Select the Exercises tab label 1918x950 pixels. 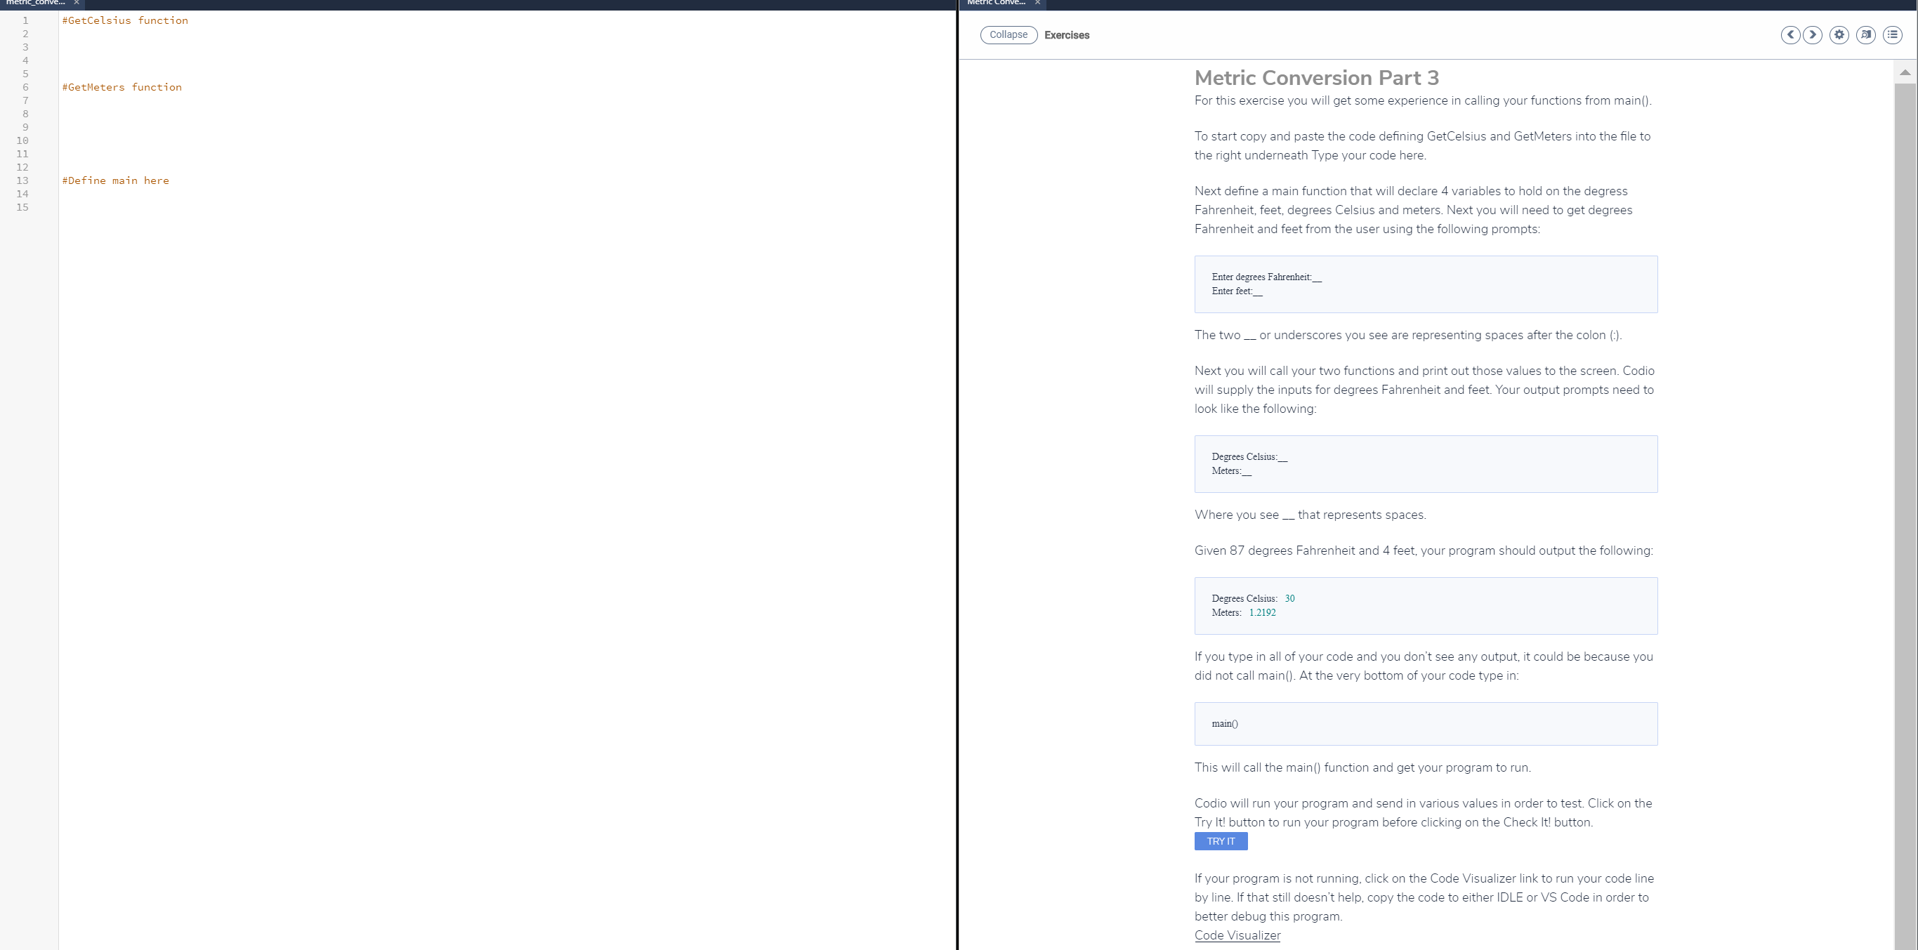click(x=1065, y=34)
